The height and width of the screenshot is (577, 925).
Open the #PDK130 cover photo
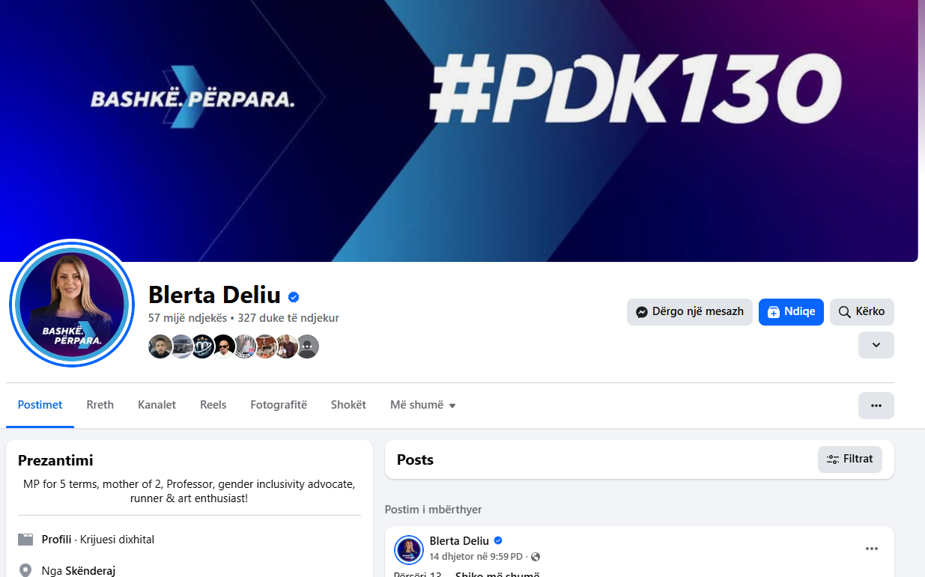coord(458,131)
